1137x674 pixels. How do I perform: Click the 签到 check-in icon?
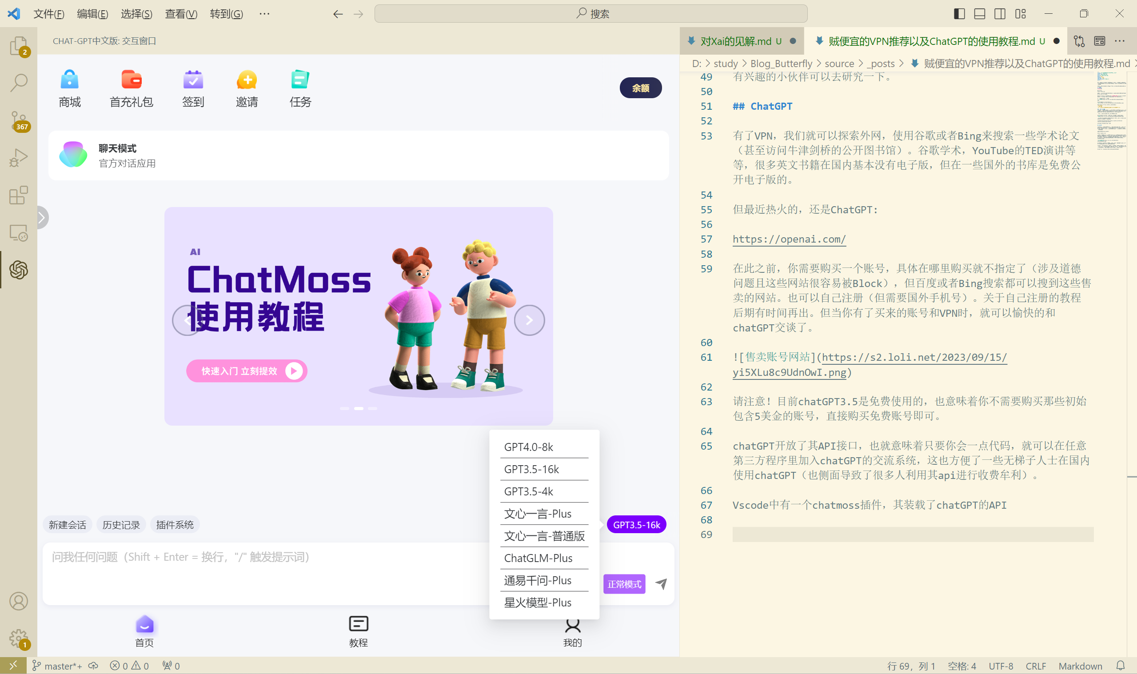[x=193, y=89]
